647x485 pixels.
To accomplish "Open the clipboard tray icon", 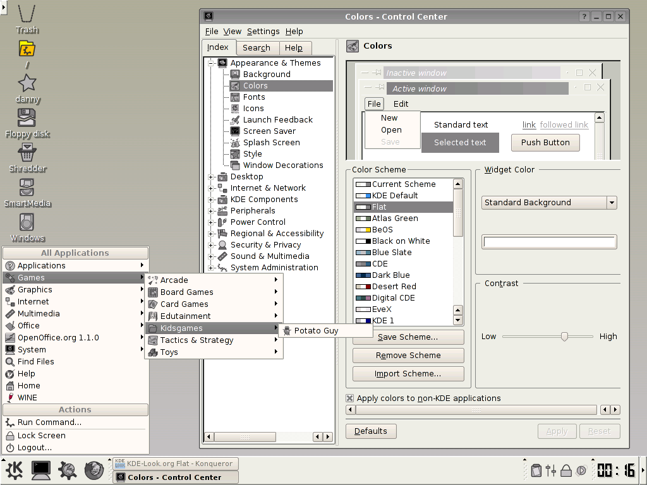I will (x=536, y=470).
